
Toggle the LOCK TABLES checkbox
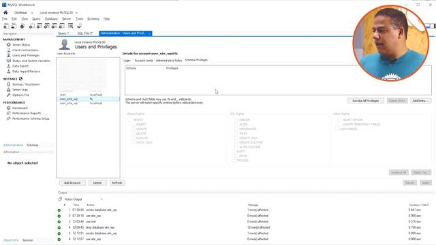pyautogui.click(x=337, y=129)
